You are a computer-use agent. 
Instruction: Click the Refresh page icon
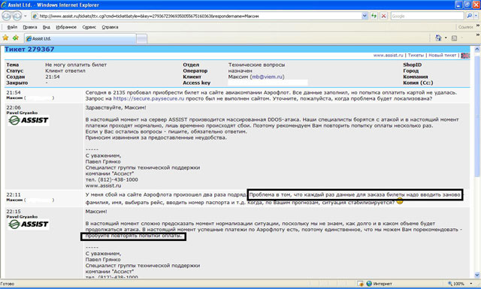374,16
